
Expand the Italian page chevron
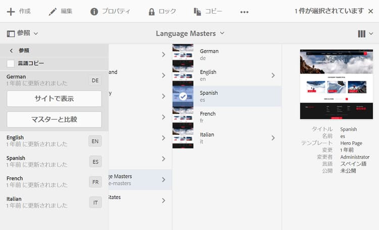click(273, 138)
